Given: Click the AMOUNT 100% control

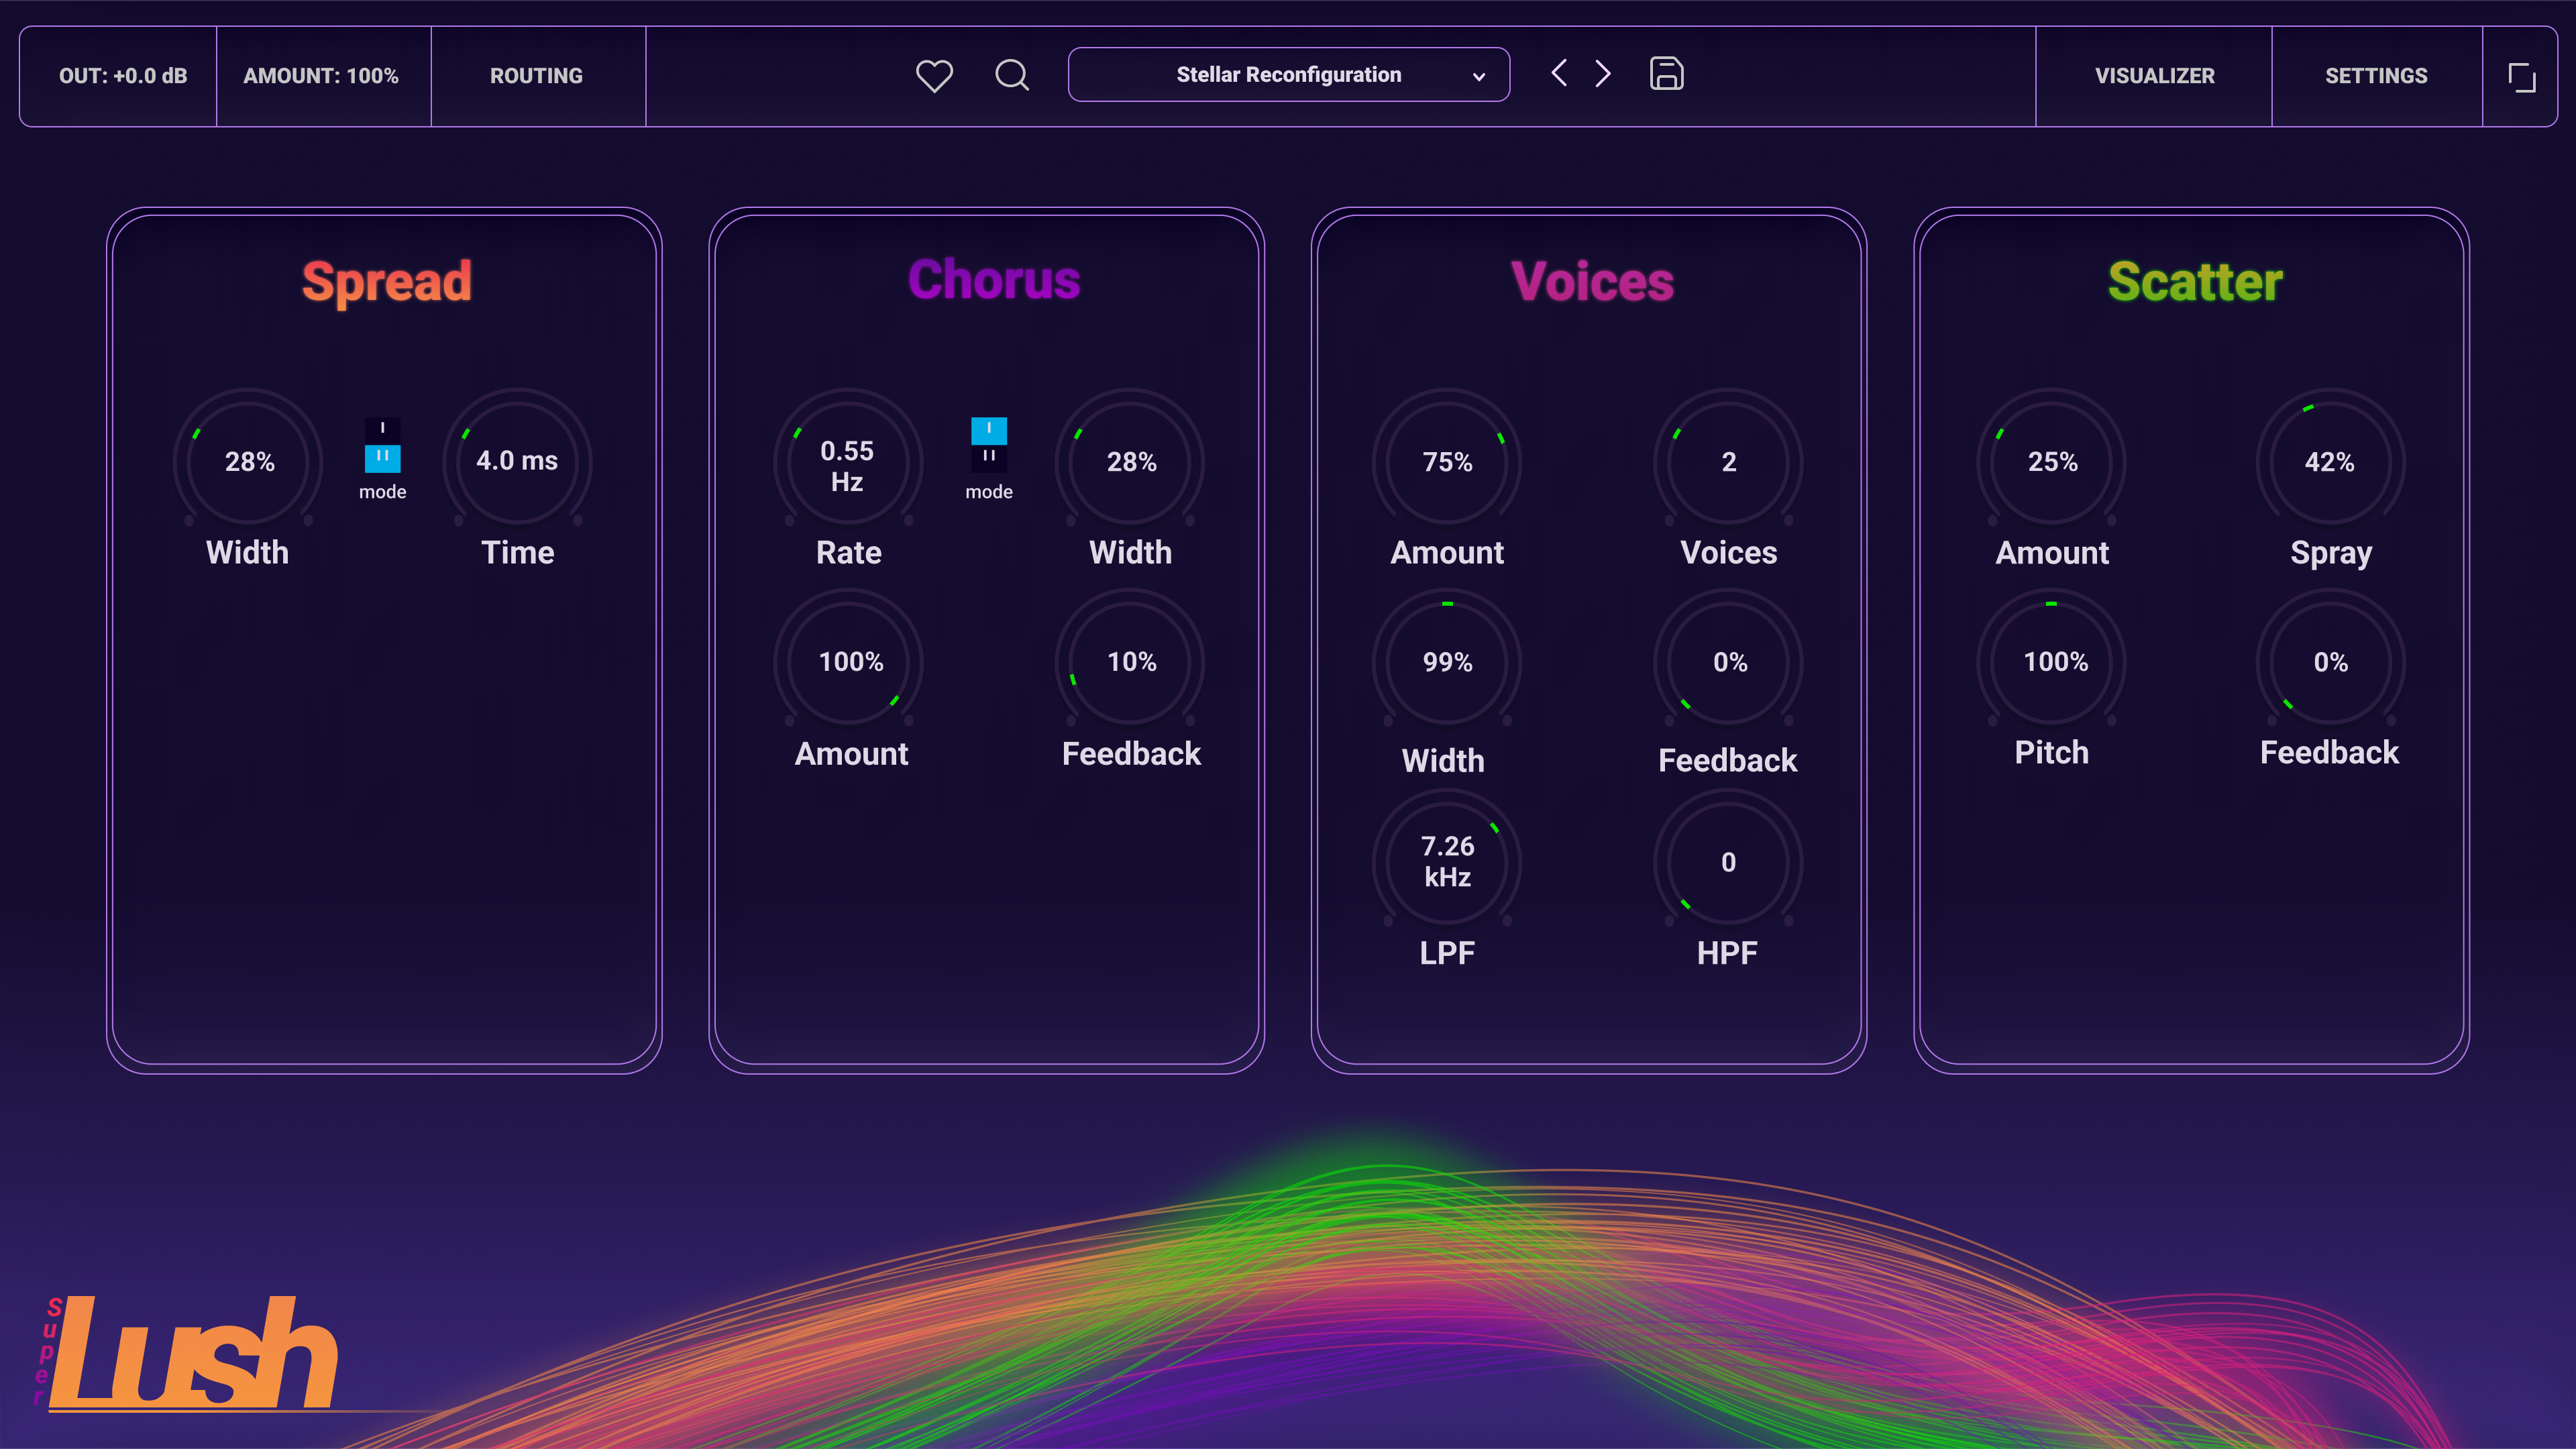Looking at the screenshot, I should (x=321, y=76).
